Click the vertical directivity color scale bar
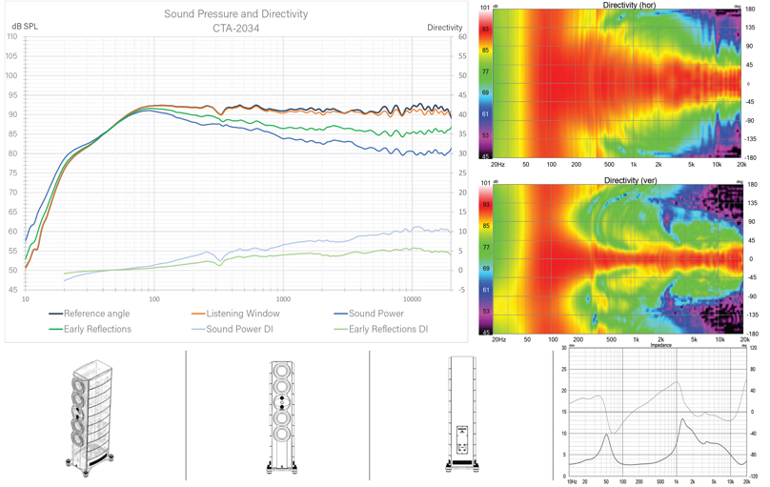This screenshot has height=487, width=770. (x=485, y=259)
